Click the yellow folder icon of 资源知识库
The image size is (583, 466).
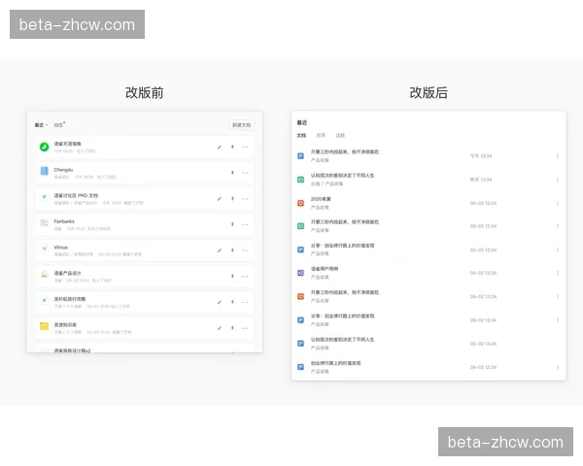tap(45, 326)
